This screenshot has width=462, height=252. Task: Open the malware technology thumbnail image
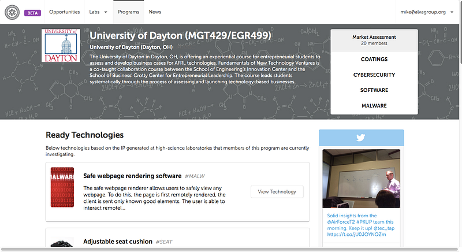pos(62,187)
